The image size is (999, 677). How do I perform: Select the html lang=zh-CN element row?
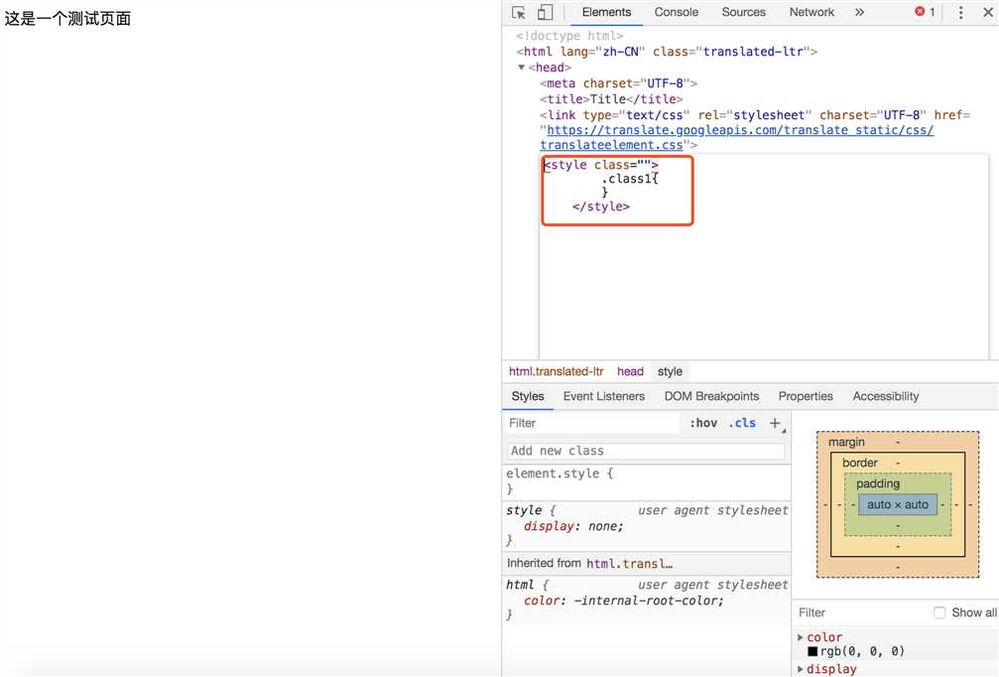[x=667, y=52]
